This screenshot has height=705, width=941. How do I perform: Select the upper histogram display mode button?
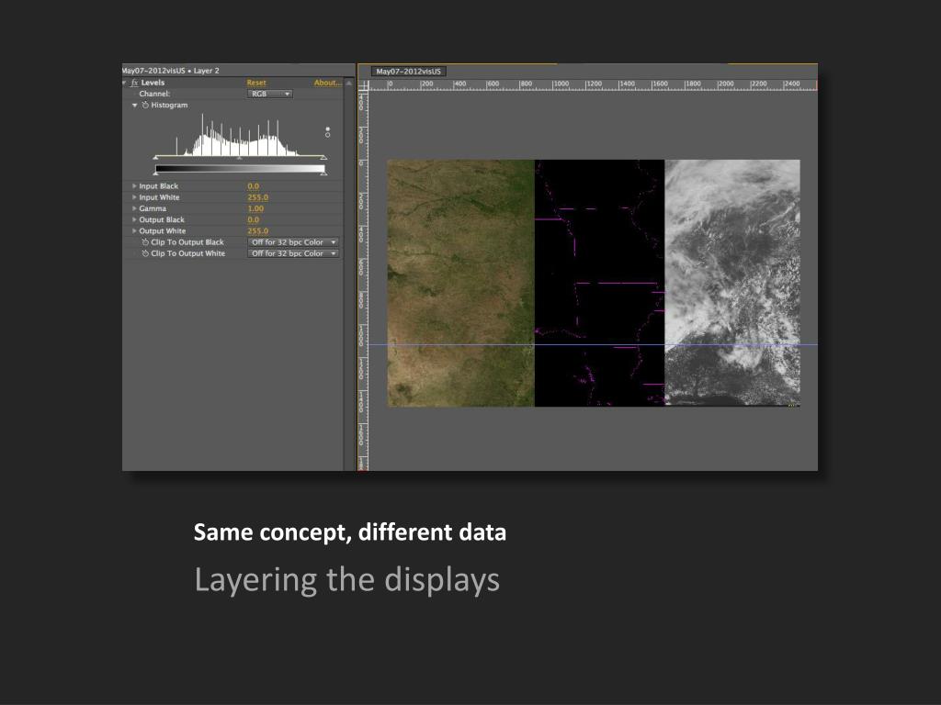point(328,129)
